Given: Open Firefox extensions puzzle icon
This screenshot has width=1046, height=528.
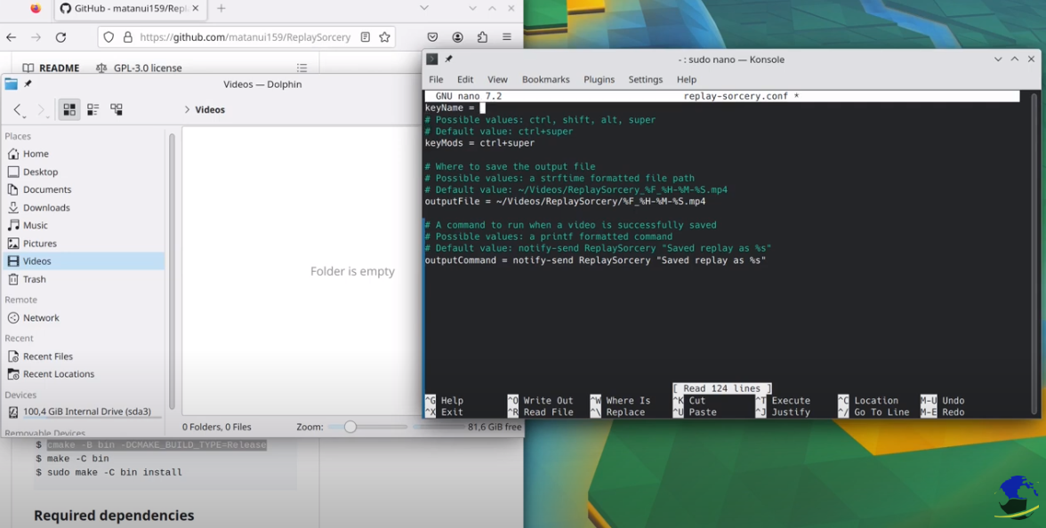Looking at the screenshot, I should tap(482, 37).
